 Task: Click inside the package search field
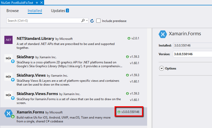pyautogui.click(x=44, y=21)
